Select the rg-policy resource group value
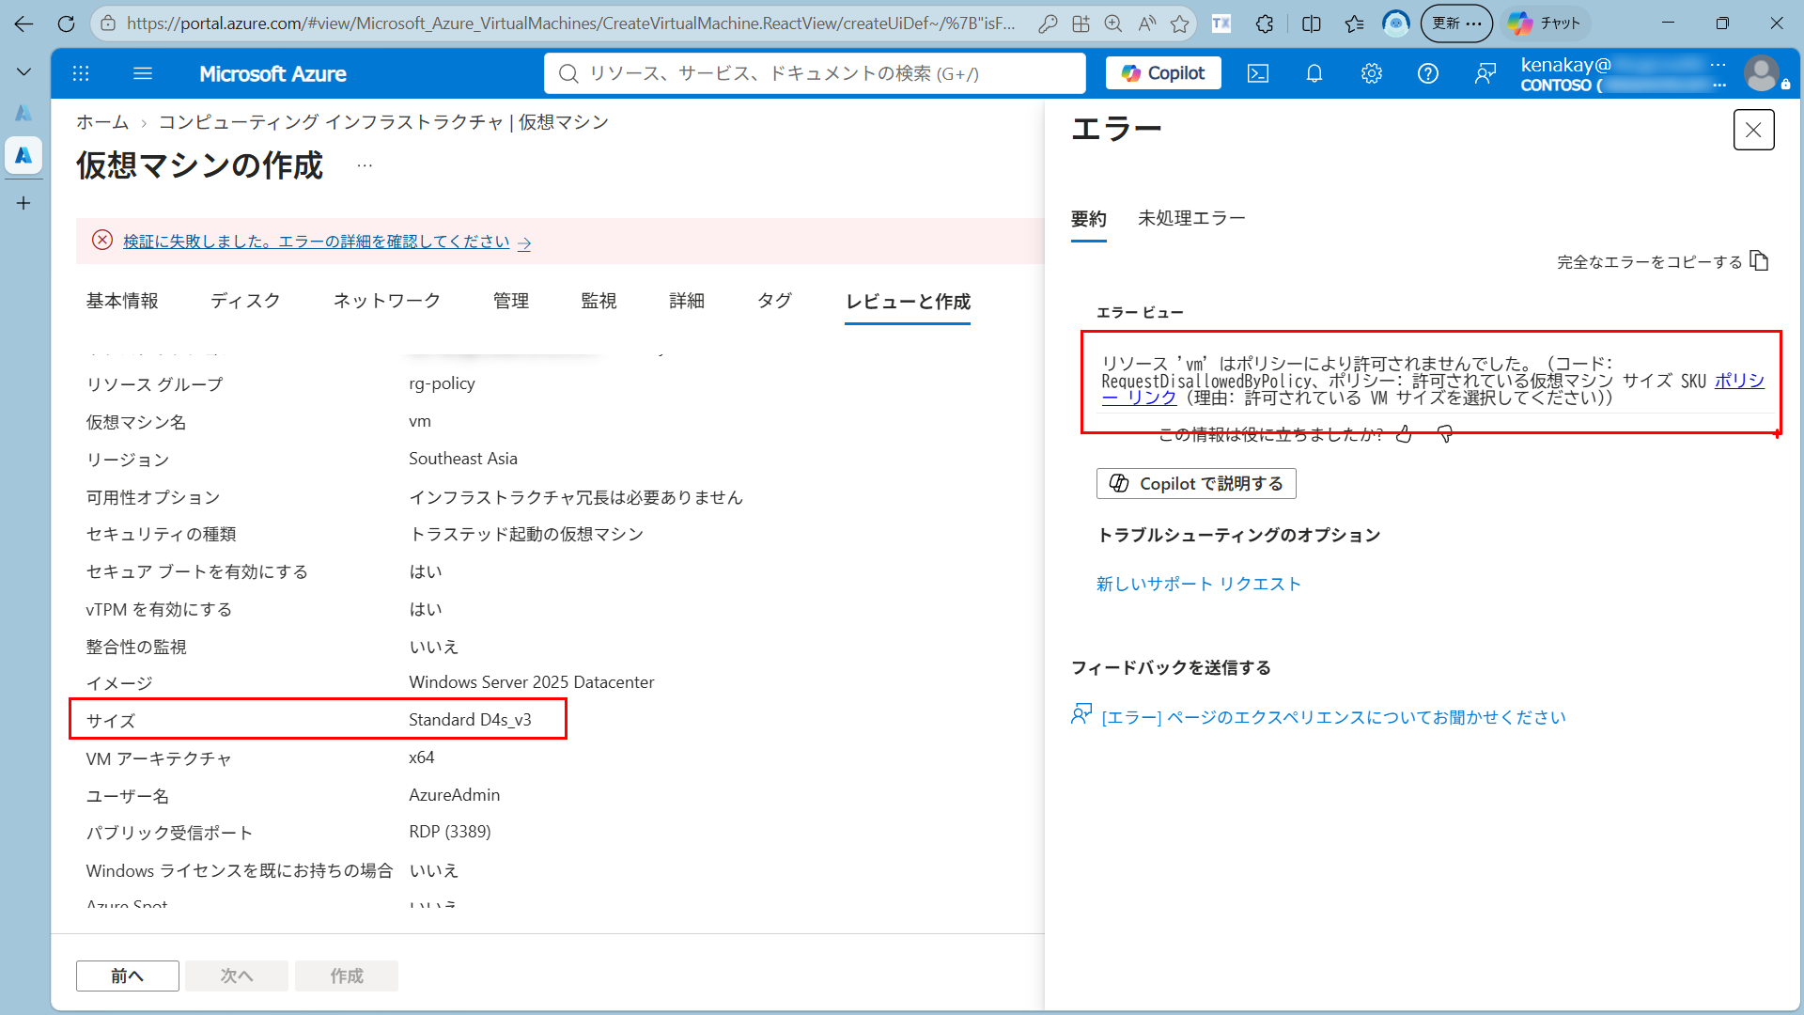 coord(442,383)
